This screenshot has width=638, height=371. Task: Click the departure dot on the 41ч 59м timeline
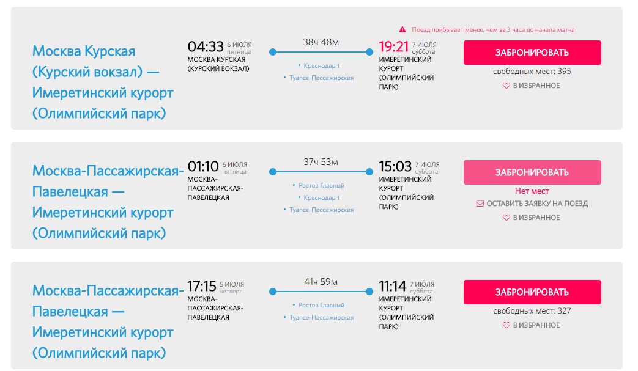tap(273, 292)
